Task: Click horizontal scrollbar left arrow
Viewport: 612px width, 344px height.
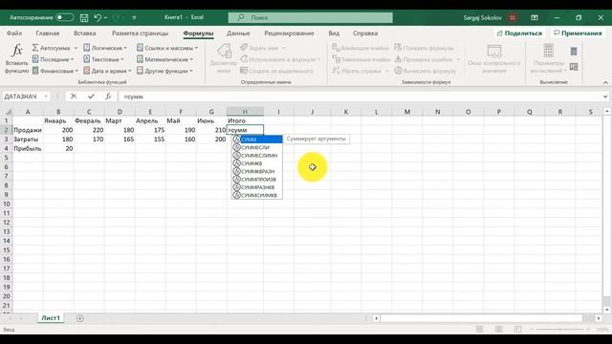Action: [x=376, y=318]
